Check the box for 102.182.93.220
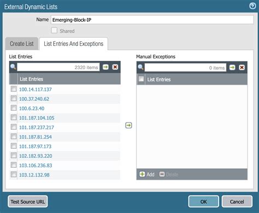The height and width of the screenshot is (213, 259). (x=14, y=155)
